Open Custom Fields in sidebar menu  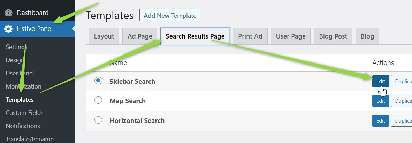(x=24, y=113)
